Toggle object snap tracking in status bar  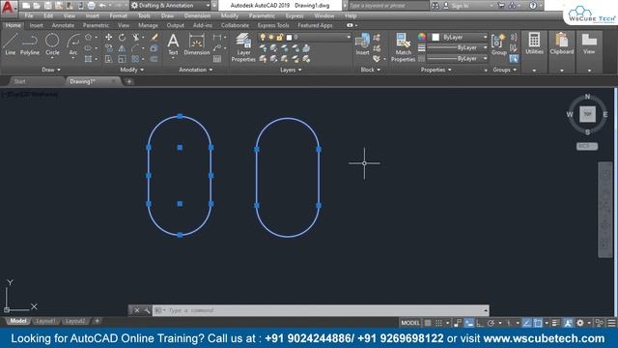click(x=527, y=323)
